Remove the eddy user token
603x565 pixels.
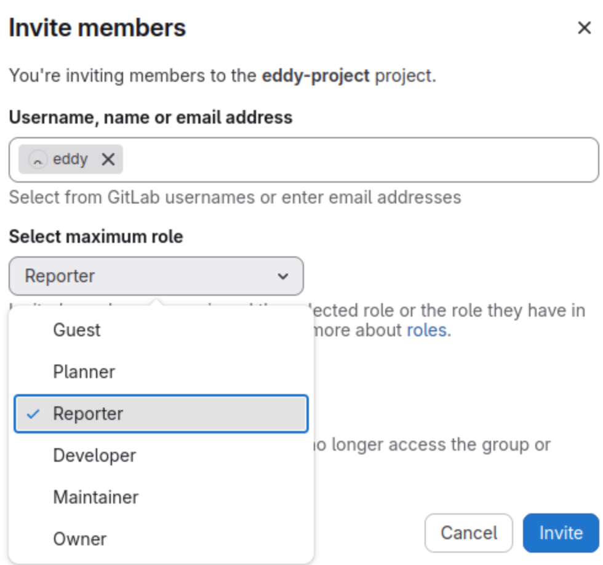108,159
